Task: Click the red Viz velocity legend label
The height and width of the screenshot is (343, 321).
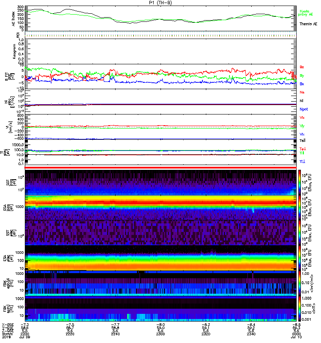Action: click(x=302, y=117)
